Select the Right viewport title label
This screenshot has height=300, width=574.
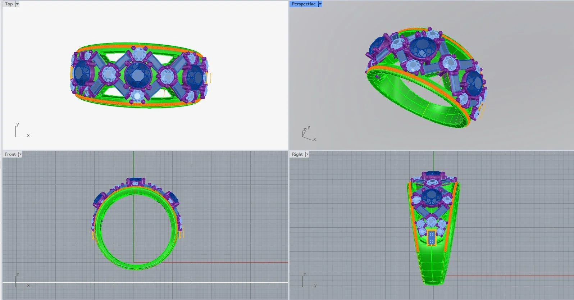[297, 154]
